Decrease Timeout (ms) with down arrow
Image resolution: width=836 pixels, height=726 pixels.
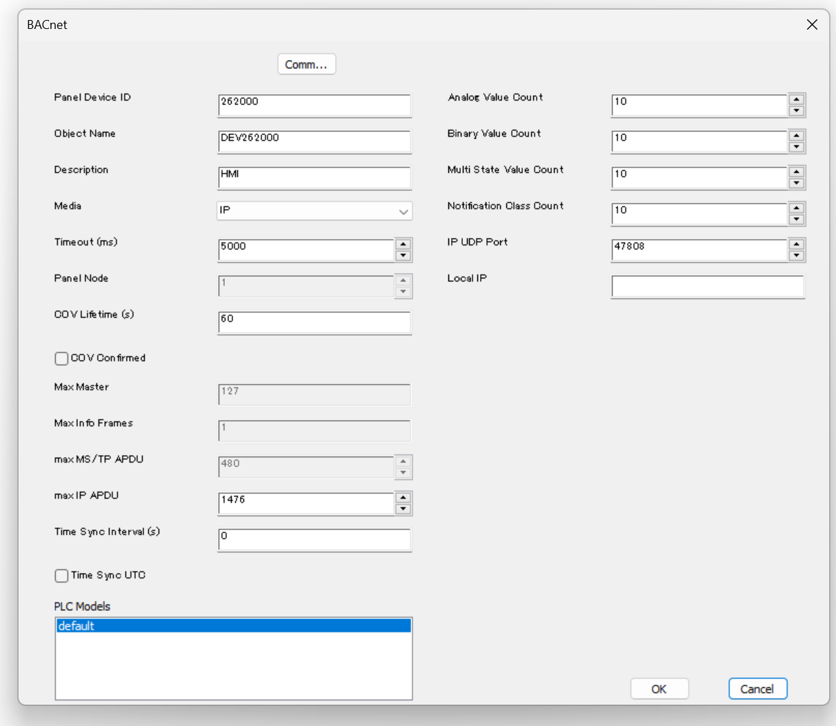tap(404, 256)
